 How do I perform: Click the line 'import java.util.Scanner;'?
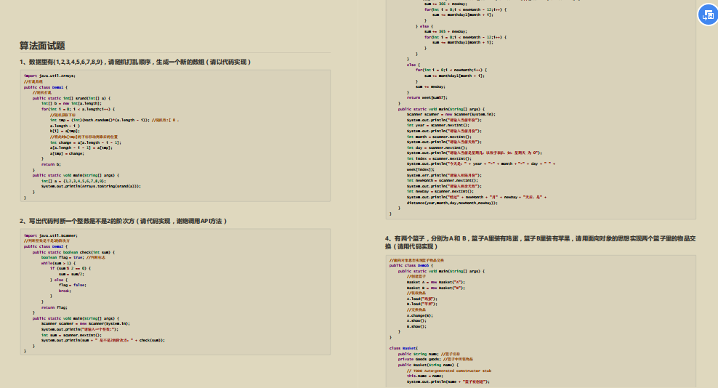pos(50,235)
